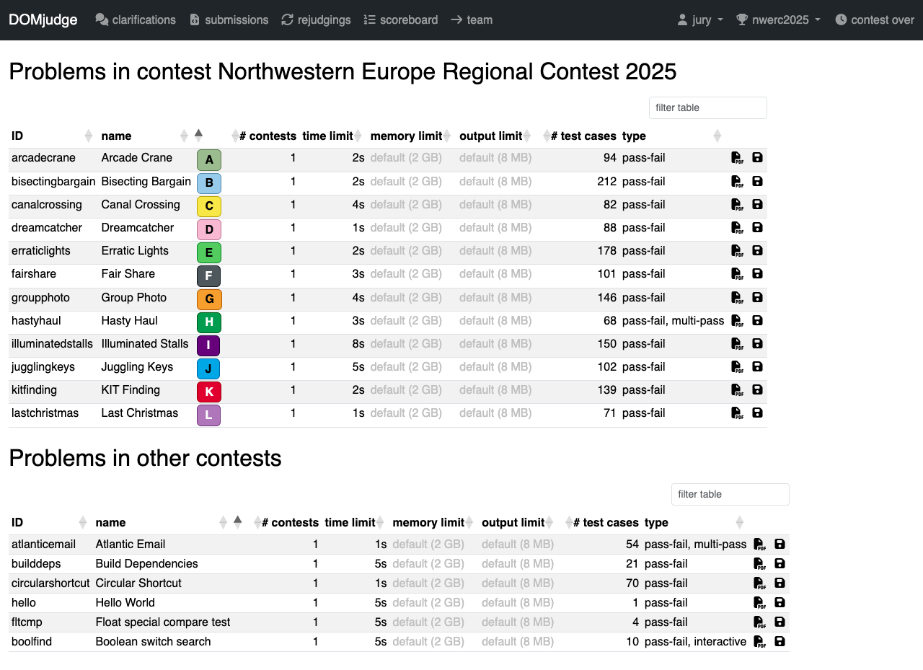
Task: Open the rejudgings page
Action: tap(316, 20)
